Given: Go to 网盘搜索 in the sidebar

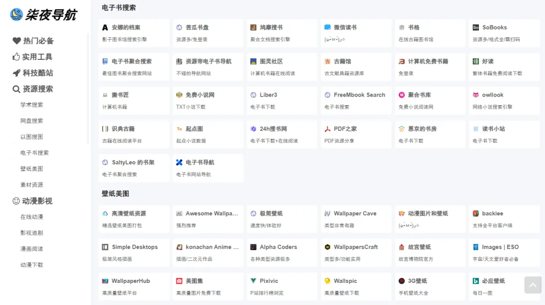Looking at the screenshot, I should [x=32, y=121].
